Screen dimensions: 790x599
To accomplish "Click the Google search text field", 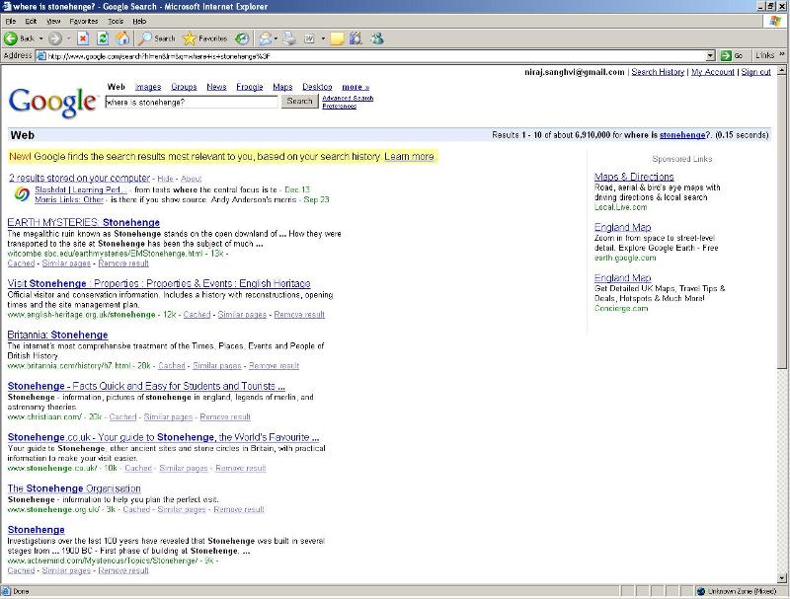I will pyautogui.click(x=191, y=102).
